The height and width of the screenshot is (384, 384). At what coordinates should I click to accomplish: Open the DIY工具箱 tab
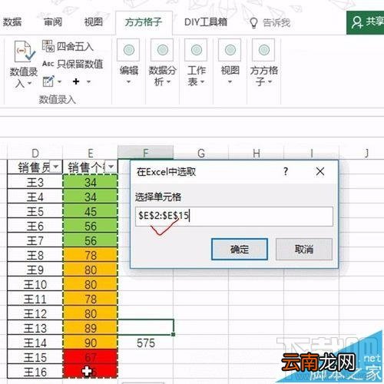coord(206,22)
